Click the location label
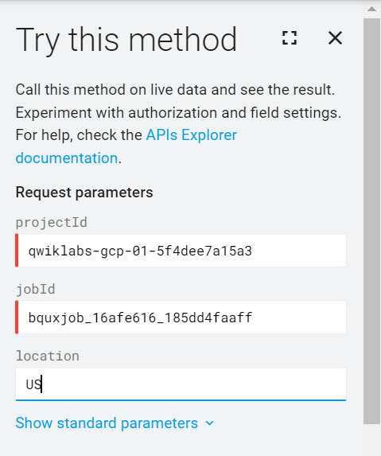This screenshot has width=381, height=456. point(48,356)
